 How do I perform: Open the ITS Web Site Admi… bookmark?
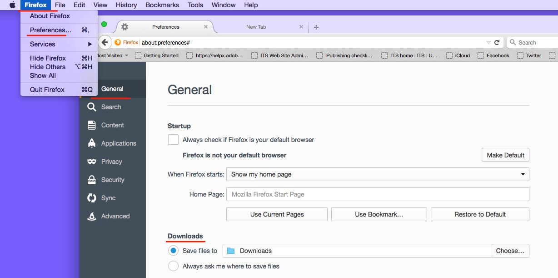click(280, 56)
